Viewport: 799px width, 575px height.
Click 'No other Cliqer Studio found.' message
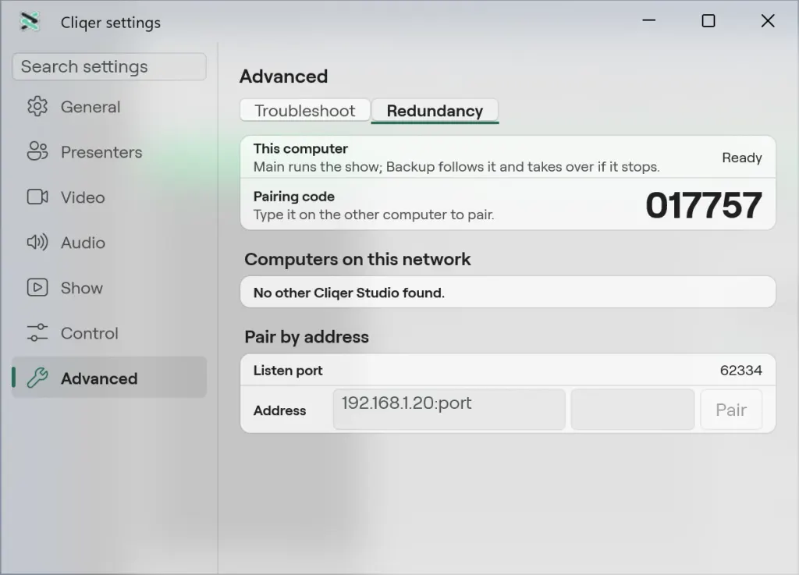click(x=349, y=293)
